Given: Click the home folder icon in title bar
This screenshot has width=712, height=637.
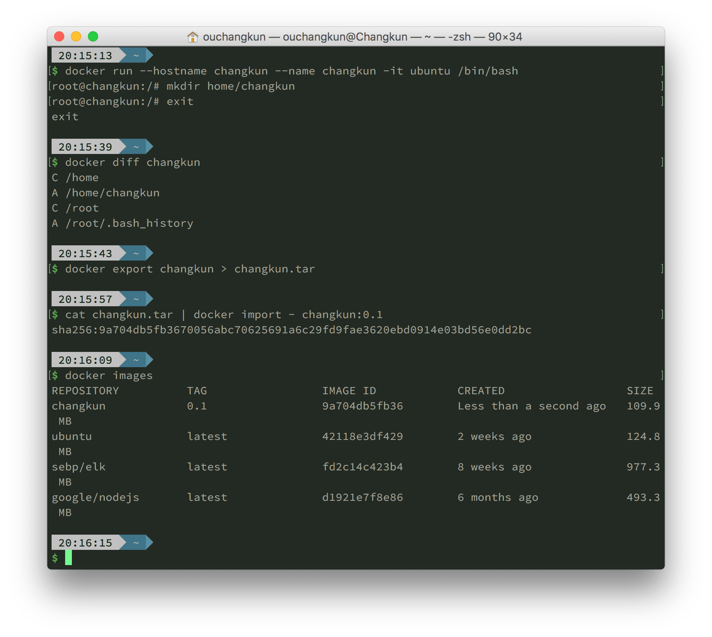Looking at the screenshot, I should coord(192,37).
